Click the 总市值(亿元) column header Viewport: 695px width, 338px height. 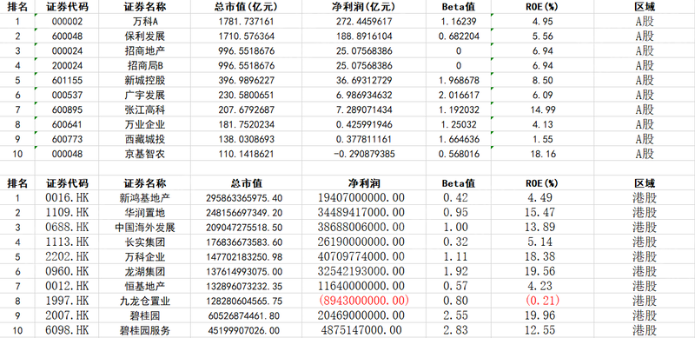pyautogui.click(x=247, y=7)
